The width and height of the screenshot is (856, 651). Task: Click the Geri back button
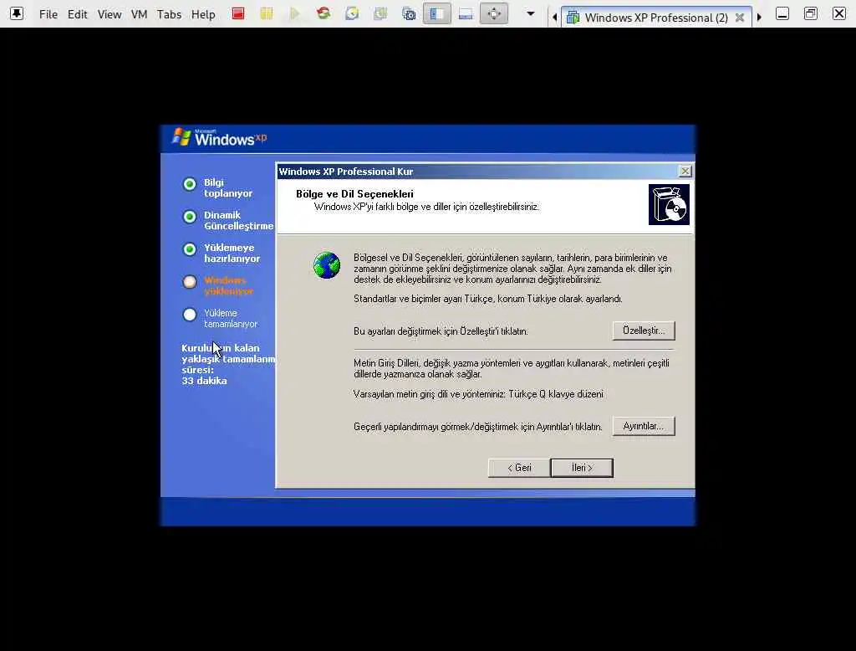tap(519, 468)
